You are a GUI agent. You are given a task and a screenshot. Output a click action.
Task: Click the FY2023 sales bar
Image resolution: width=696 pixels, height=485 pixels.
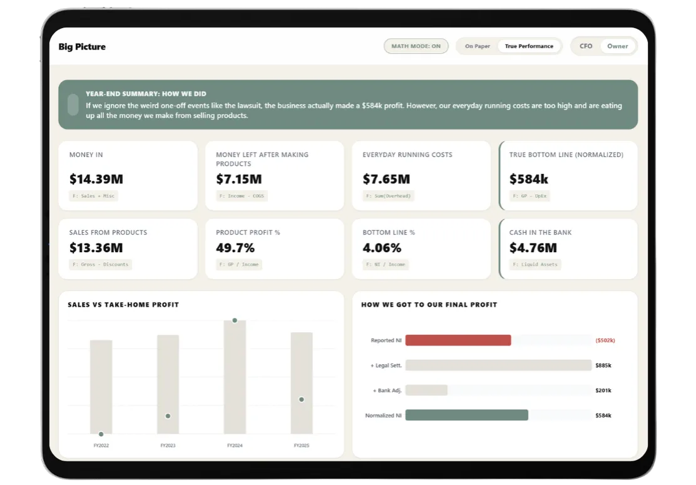coord(168,384)
